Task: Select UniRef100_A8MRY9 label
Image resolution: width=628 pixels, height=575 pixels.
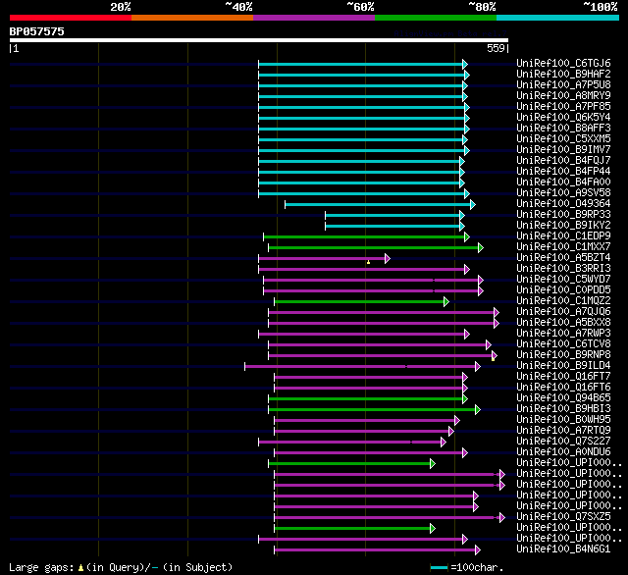Action: 563,96
